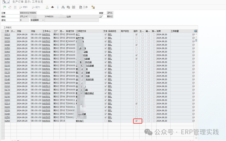Screen dimensions: 226x141
Task: Toggle 组件 checkbox for operation 0040
Action: coord(136,45)
